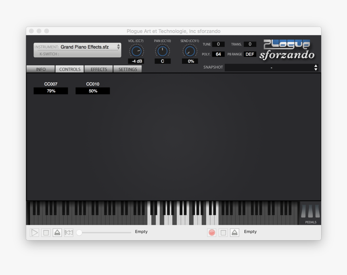Open the INSTRUMENT selector dropdown
The height and width of the screenshot is (275, 347).
tap(77, 47)
